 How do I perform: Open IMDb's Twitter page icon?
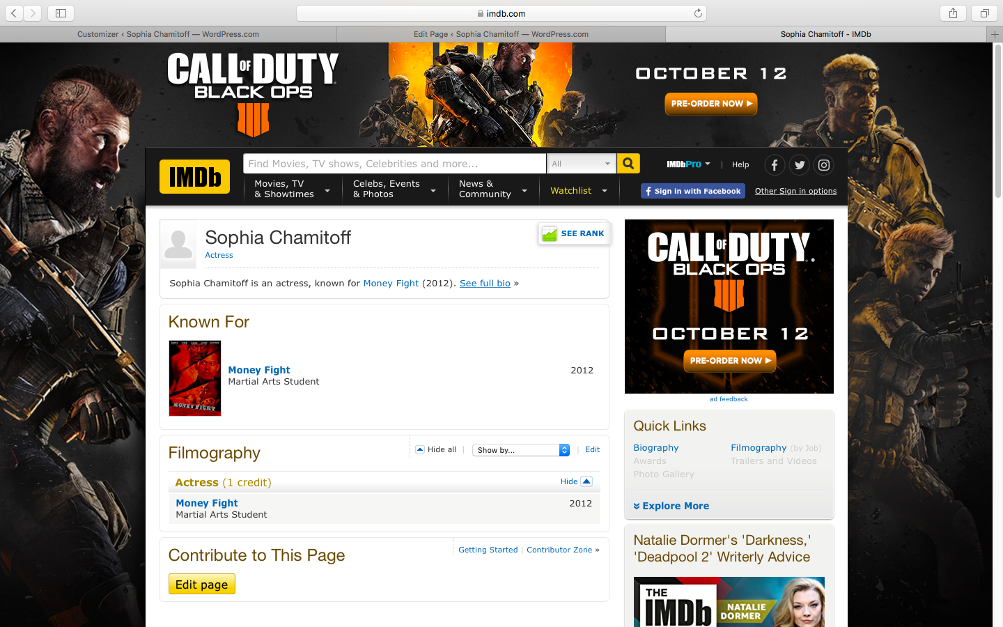pyautogui.click(x=799, y=165)
